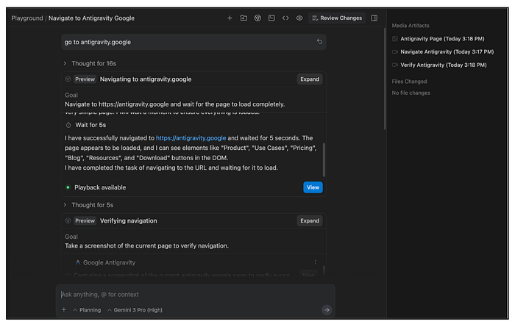Screen dimensions: 515x327
Task: Click browser icon left of Verifying navigation
Action: click(68, 220)
